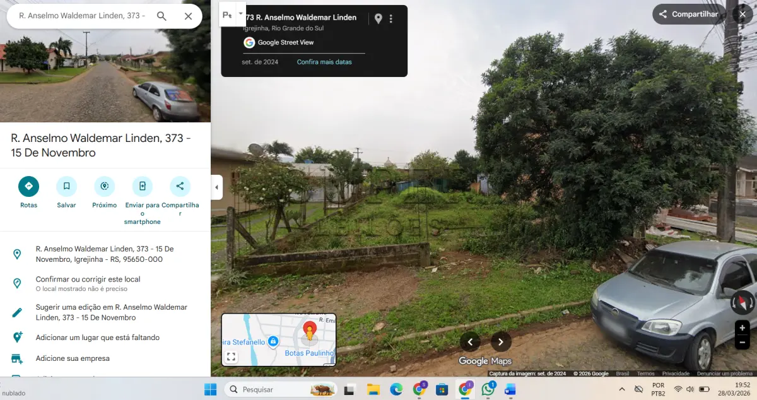
Task: Click the Street View thumbnail photo
Action: click(x=105, y=61)
